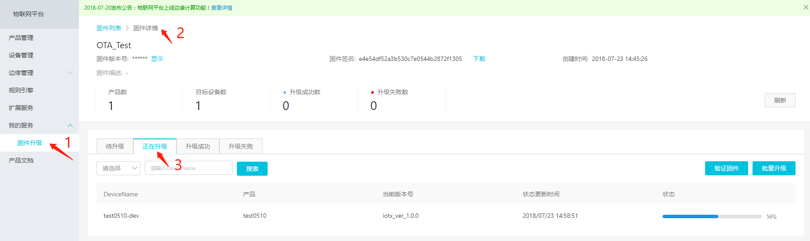Open 固件升级 in the sidebar

coord(30,143)
